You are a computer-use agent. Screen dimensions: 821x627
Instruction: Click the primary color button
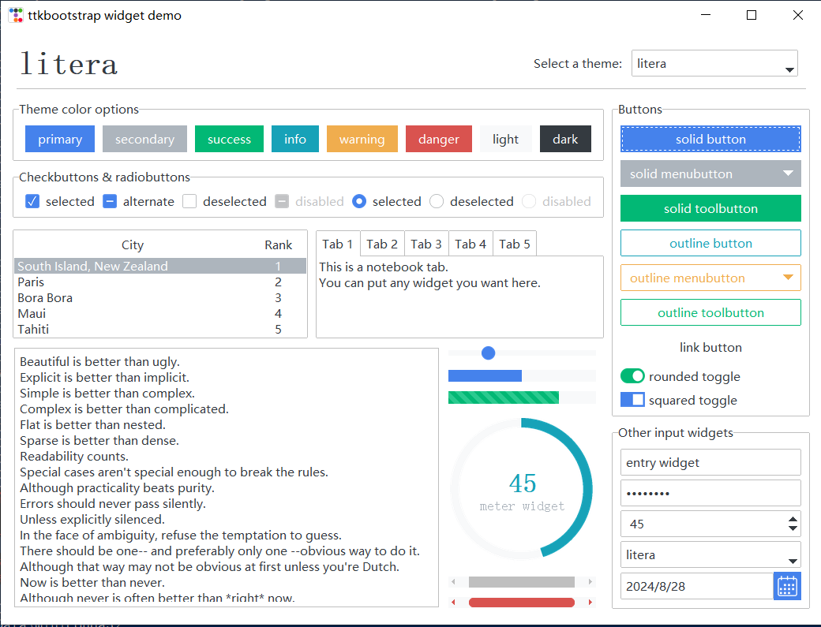pos(60,139)
